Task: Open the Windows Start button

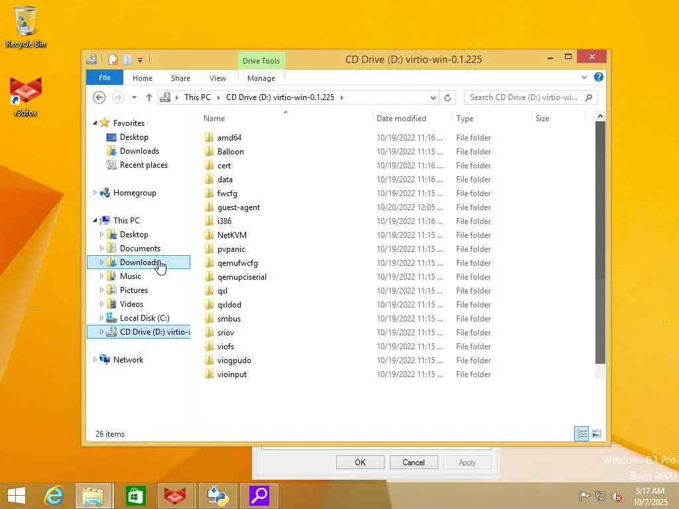Action: [17, 496]
